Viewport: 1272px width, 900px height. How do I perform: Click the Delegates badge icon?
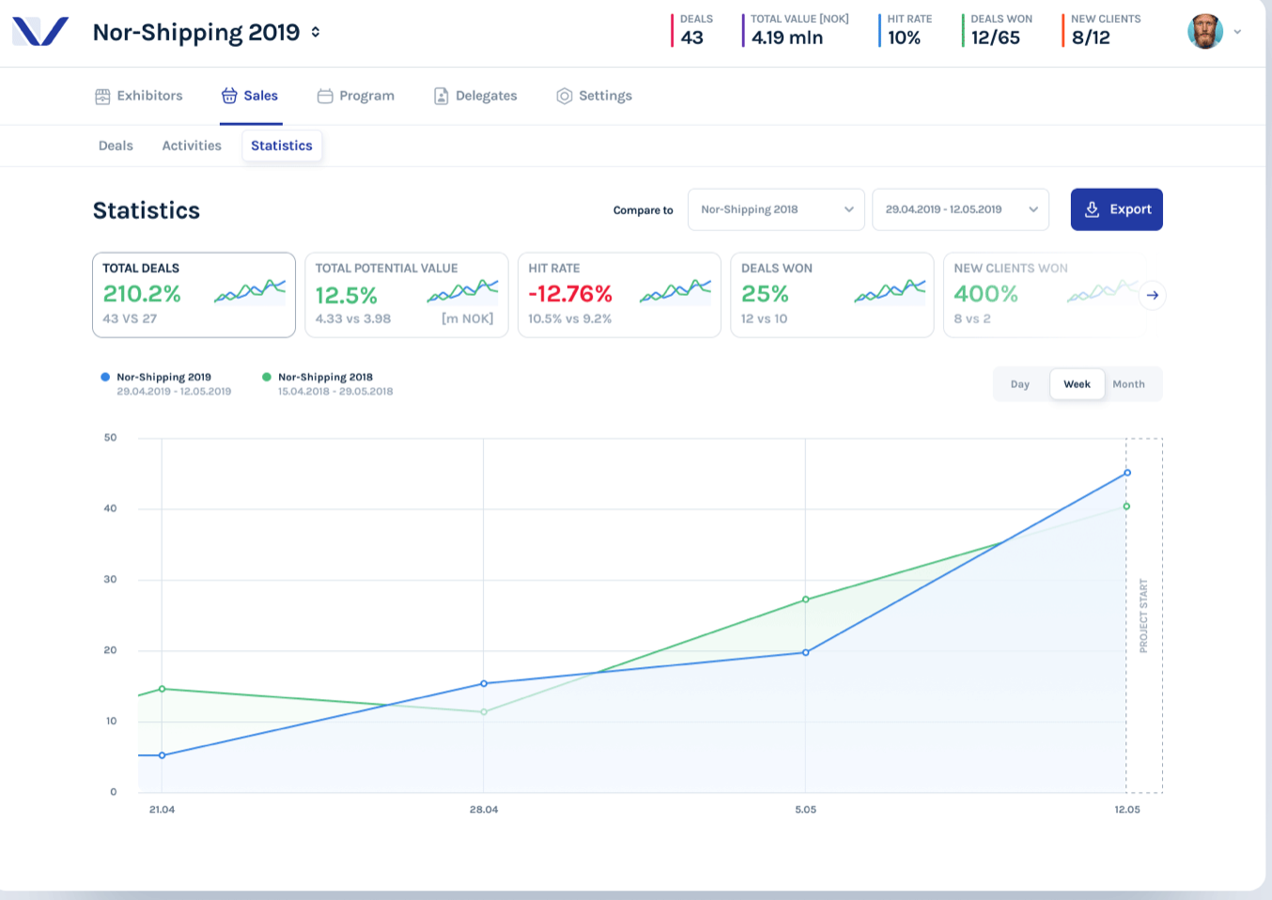[x=442, y=96]
